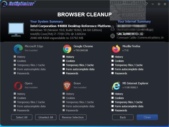Click Chrome version v 79.0.3945.88

click(x=81, y=50)
